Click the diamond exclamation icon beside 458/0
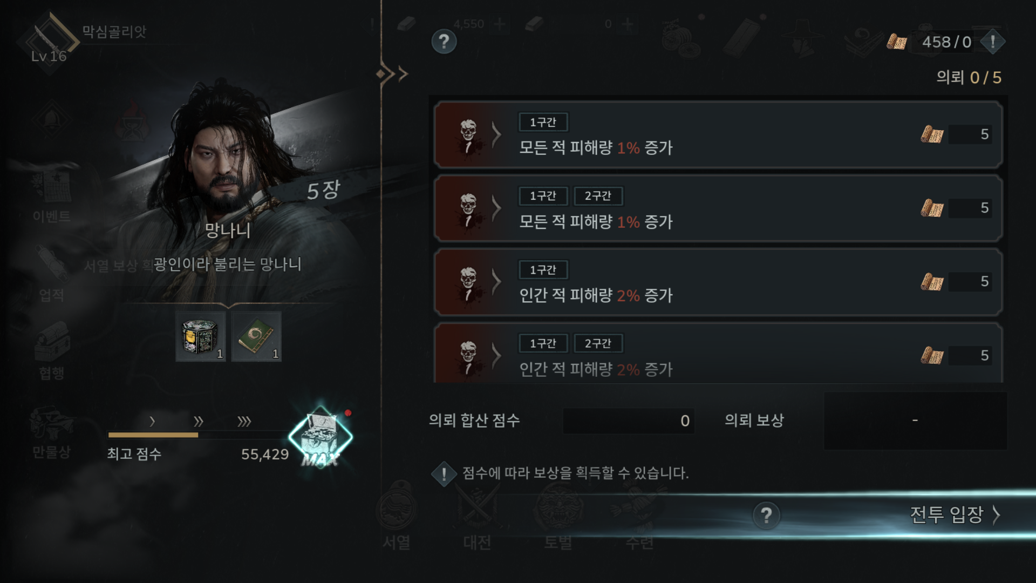Viewport: 1036px width, 583px height. coord(992,42)
